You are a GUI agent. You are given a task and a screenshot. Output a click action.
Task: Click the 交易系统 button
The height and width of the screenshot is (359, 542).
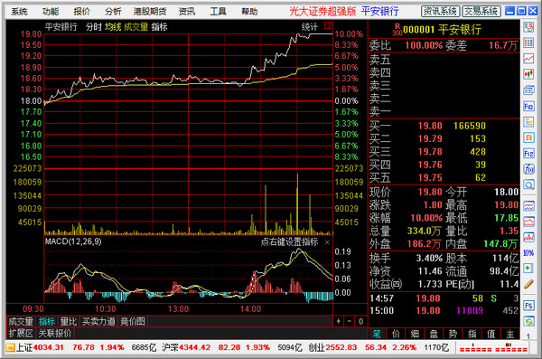coord(481,12)
